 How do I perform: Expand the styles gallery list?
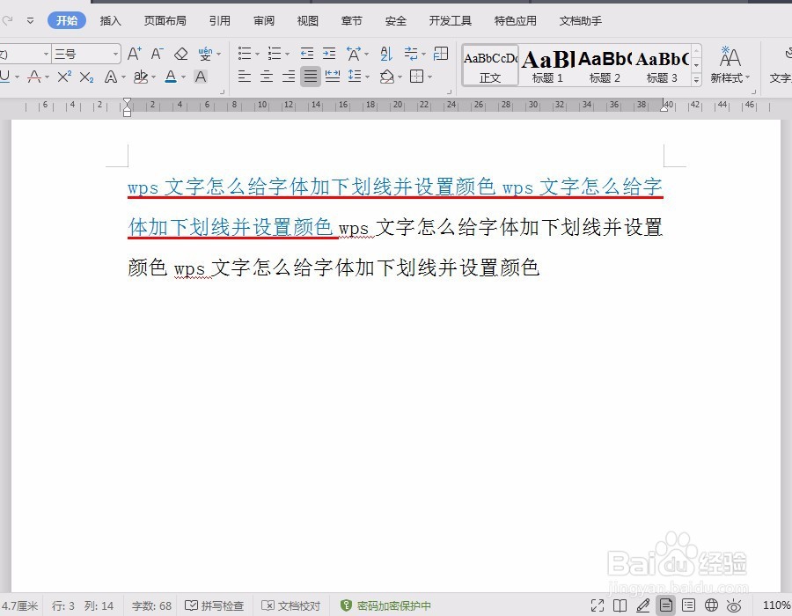point(697,79)
